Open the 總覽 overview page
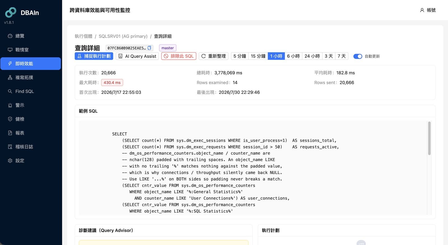The image size is (448, 245). [31, 36]
